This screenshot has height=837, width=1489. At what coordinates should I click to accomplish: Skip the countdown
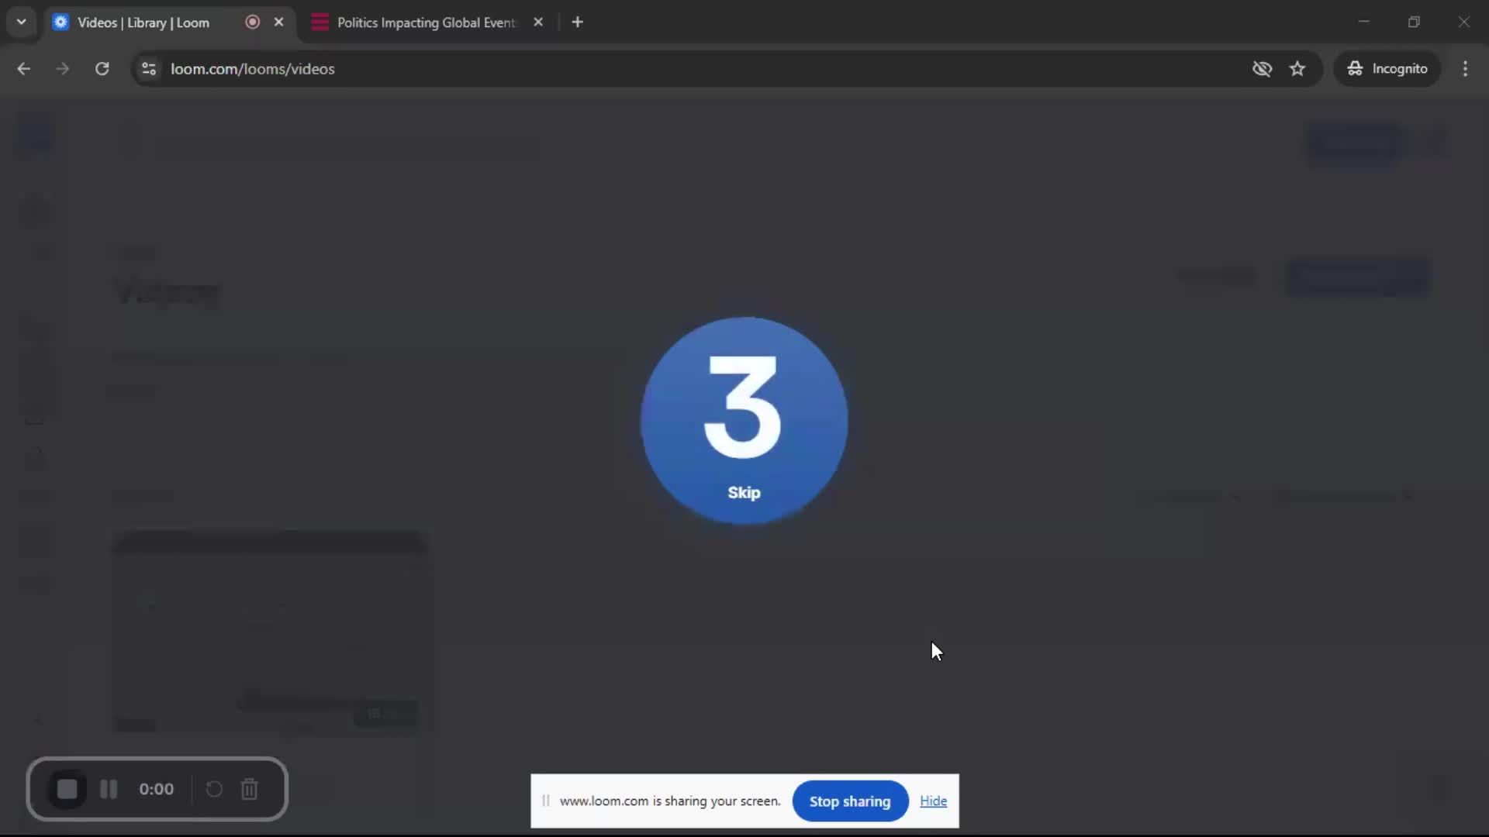pyautogui.click(x=744, y=493)
